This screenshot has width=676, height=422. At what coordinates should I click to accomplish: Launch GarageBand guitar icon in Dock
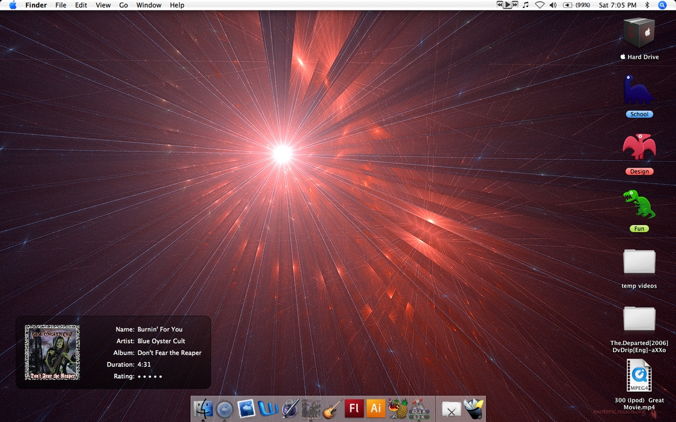click(332, 409)
